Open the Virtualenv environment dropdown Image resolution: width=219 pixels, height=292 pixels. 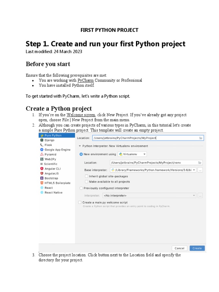tap(132, 154)
